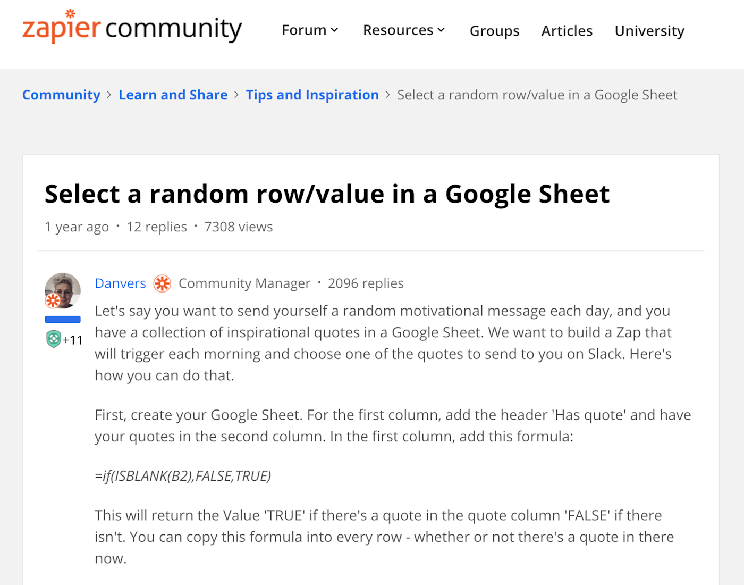Viewport: 744px width, 585px height.
Task: Click the Zapier community logo
Action: click(x=132, y=27)
